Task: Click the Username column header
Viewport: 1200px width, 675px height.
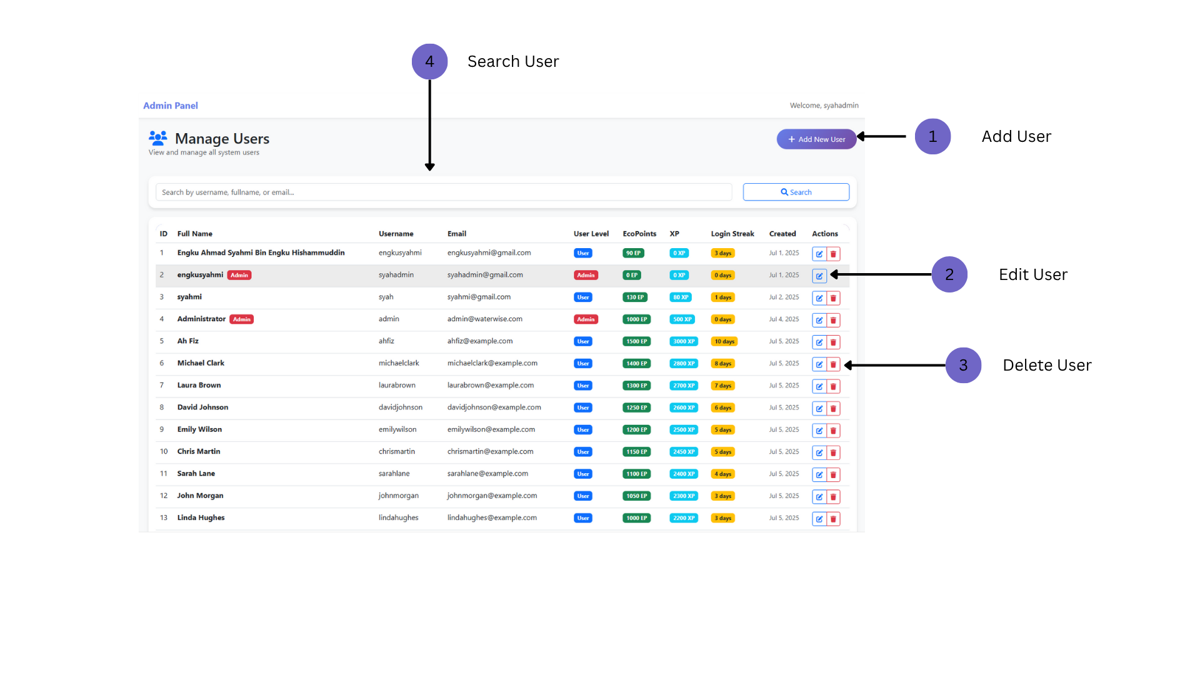Action: [x=396, y=234]
